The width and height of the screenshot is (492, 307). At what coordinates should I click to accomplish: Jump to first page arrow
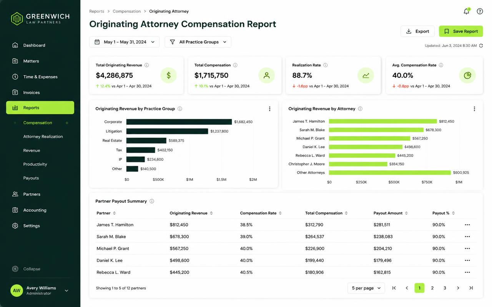click(x=394, y=288)
